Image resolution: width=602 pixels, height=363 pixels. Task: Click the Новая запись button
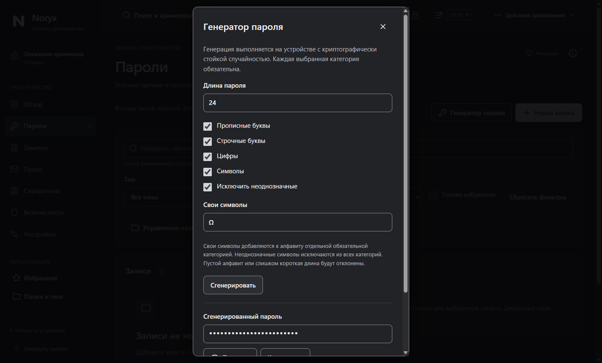pyautogui.click(x=549, y=113)
